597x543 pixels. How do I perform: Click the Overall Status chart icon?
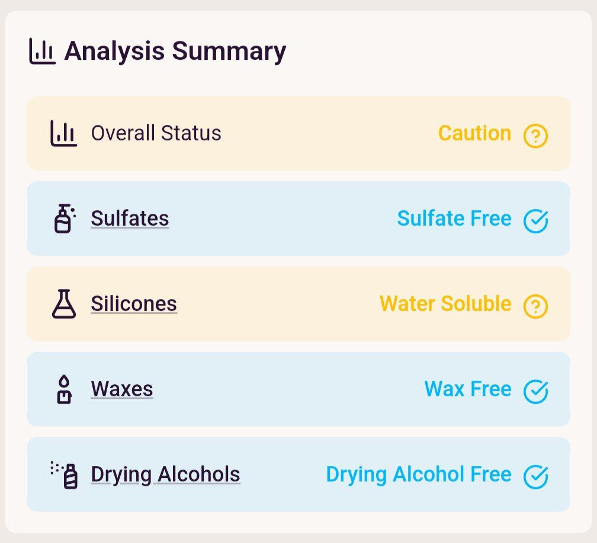pos(63,133)
